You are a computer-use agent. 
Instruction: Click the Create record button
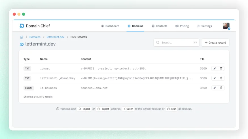pyautogui.click(x=215, y=43)
